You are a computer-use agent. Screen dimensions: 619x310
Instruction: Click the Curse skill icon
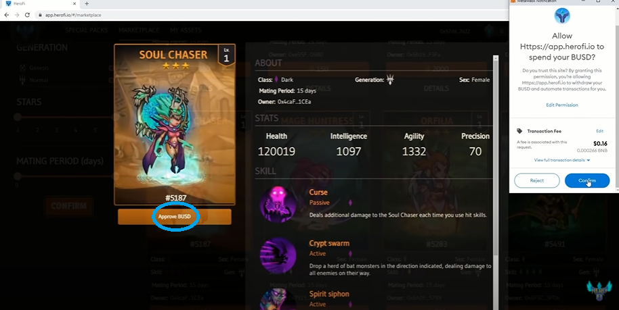278,205
